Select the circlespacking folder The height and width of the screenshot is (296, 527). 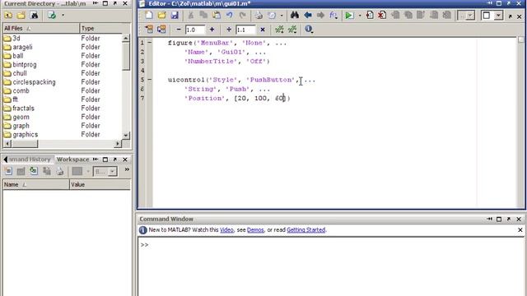coord(34,82)
